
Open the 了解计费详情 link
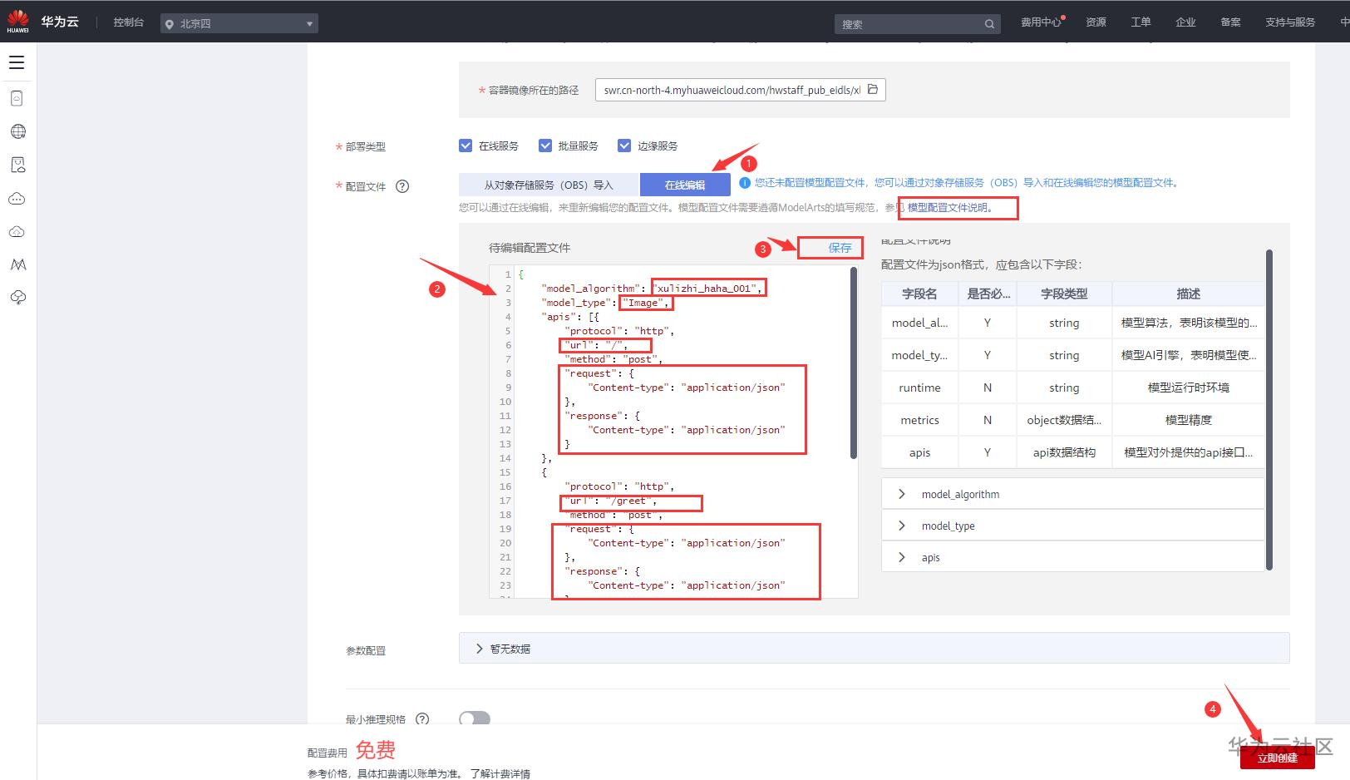(500, 773)
